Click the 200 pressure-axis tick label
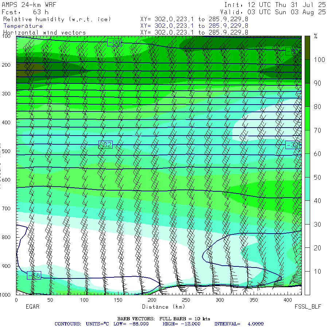The image size is (328, 328). click(x=6, y=65)
